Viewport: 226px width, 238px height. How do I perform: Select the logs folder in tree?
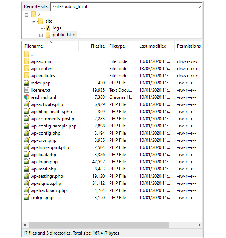point(57,28)
